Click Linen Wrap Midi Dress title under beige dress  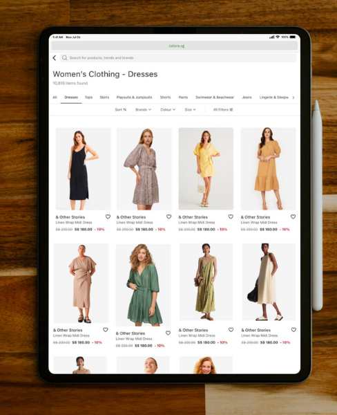tap(71, 335)
